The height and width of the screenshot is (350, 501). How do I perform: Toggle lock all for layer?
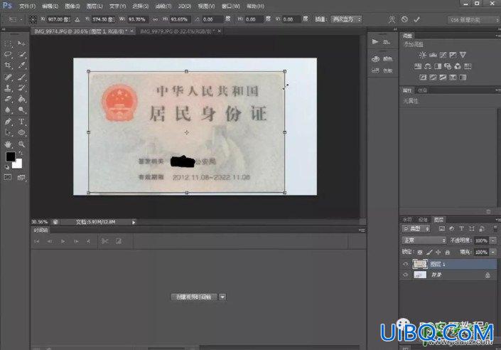pos(447,253)
